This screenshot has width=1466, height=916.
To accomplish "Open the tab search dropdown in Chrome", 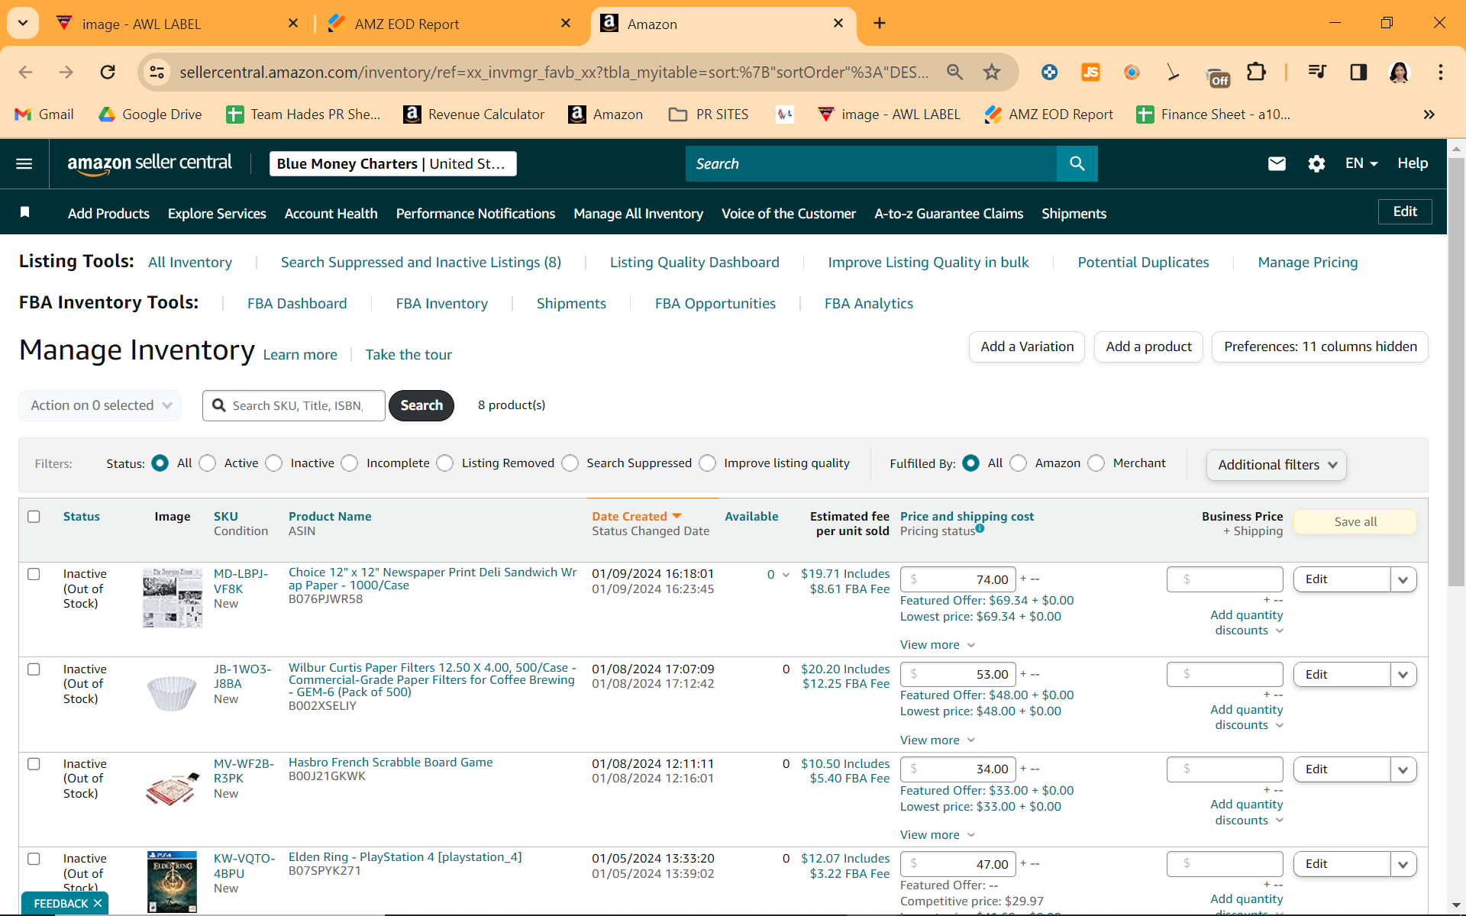I will pyautogui.click(x=23, y=24).
